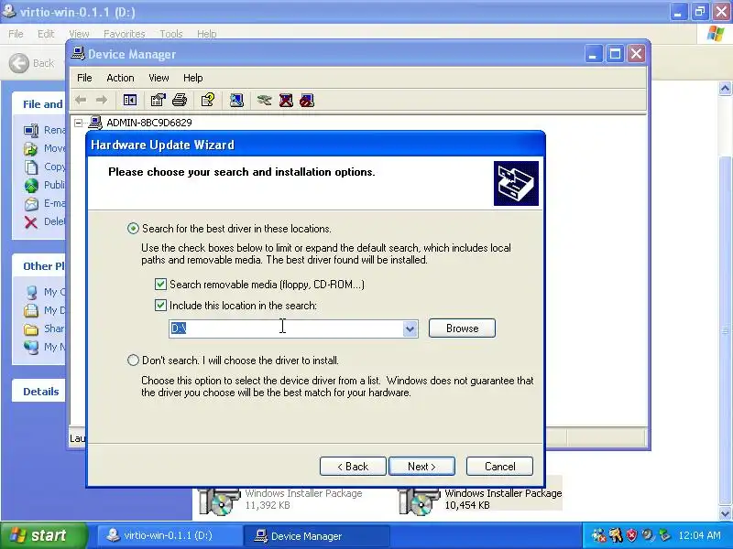Open the Favorites menu in virtio-win Explorer window

pos(124,34)
